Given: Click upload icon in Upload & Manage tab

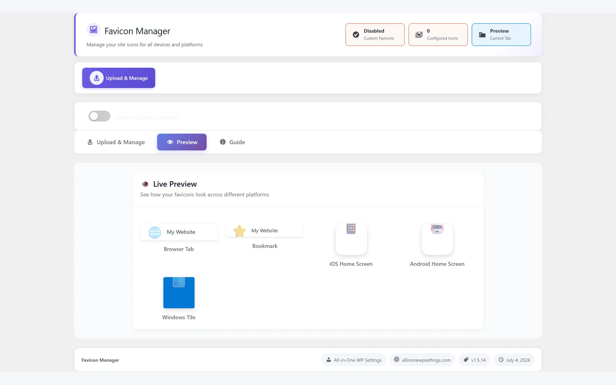Looking at the screenshot, I should (90, 142).
